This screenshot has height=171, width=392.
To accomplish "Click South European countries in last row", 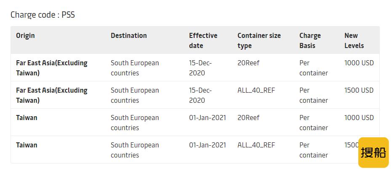I will click(135, 150).
